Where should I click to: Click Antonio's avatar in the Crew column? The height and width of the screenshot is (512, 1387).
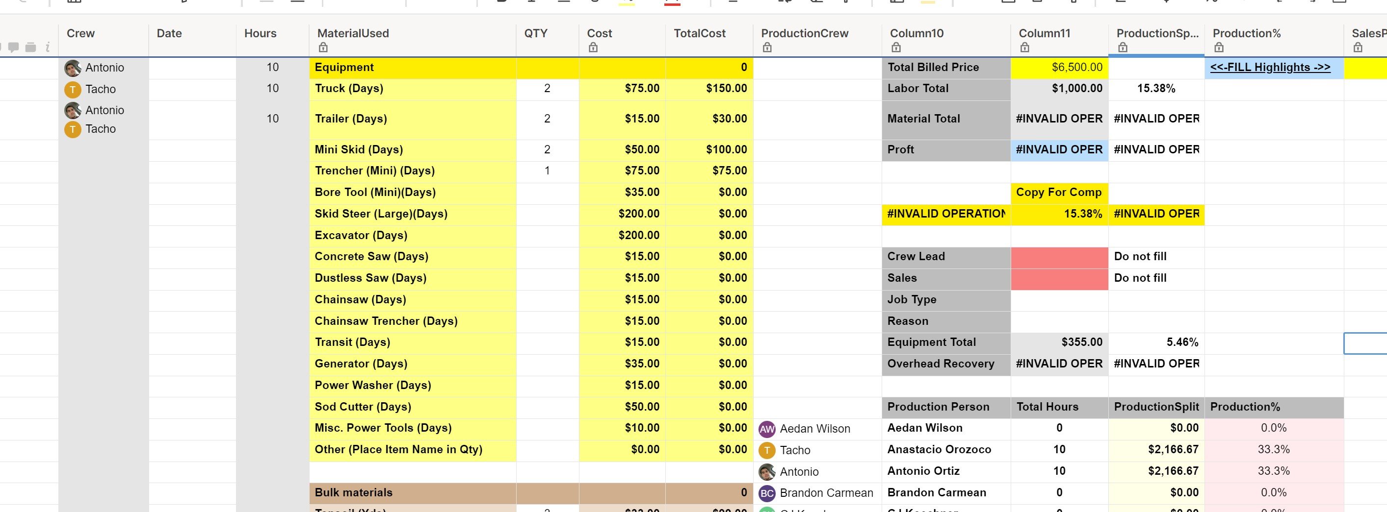click(73, 67)
